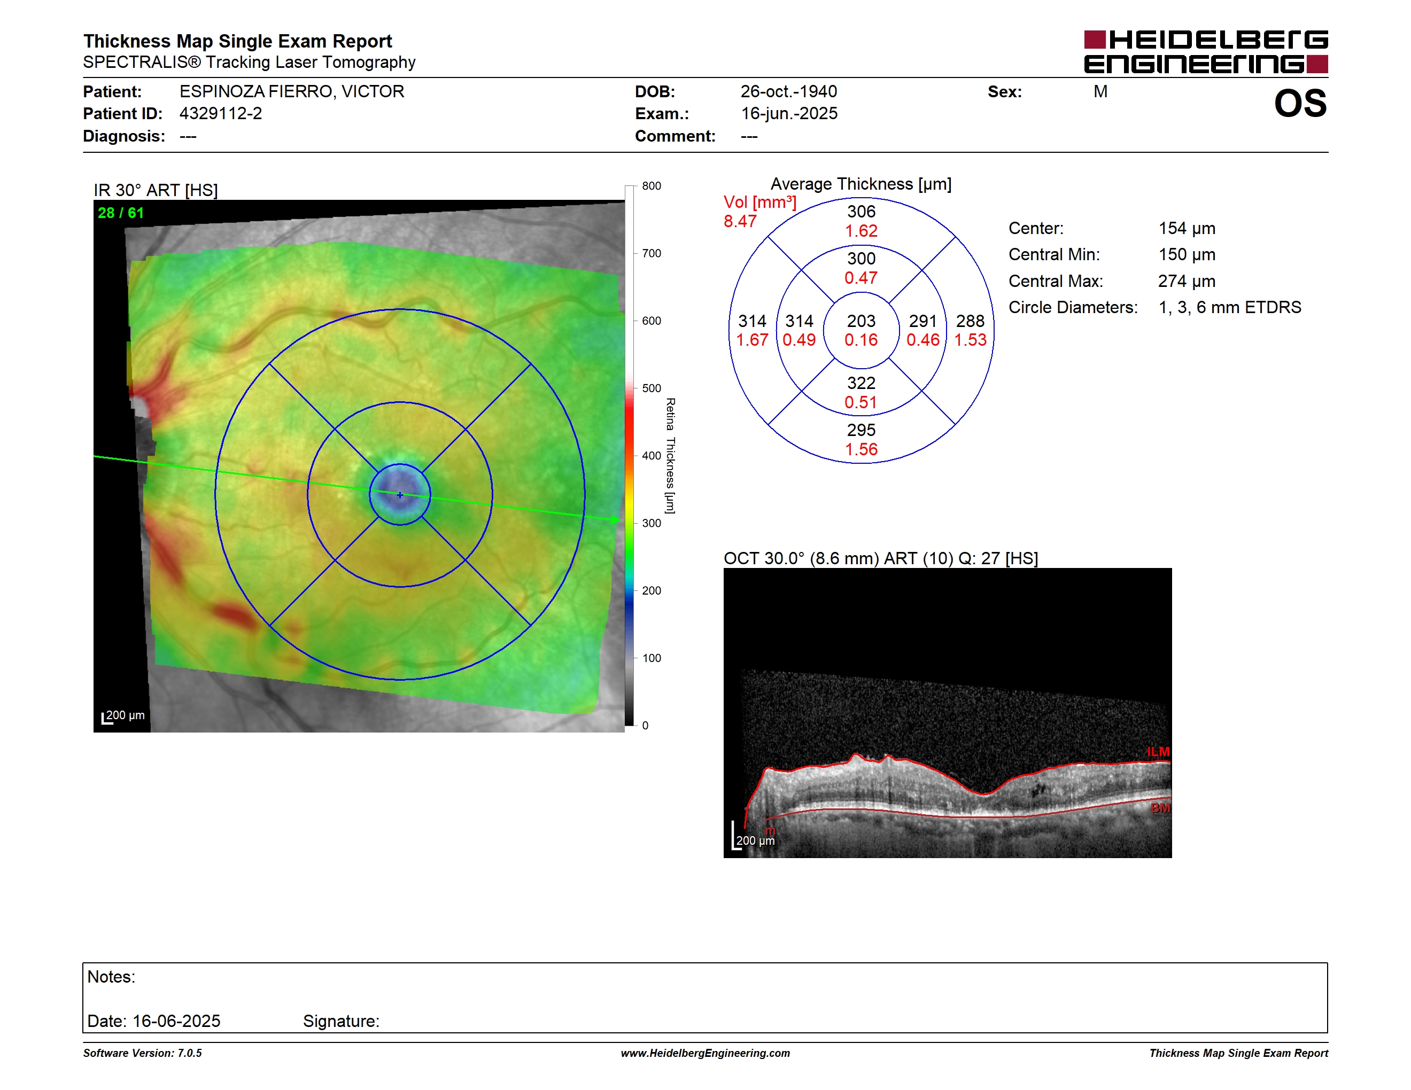Click the retina thickness color scale bar

[629, 455]
